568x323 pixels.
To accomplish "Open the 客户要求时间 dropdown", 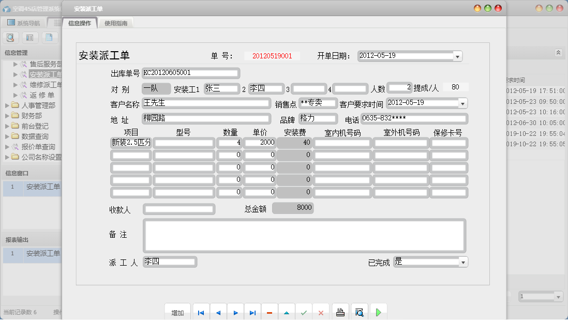I will [463, 103].
